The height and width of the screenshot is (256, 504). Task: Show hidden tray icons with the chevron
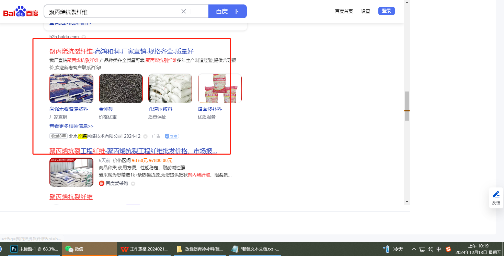click(414, 249)
